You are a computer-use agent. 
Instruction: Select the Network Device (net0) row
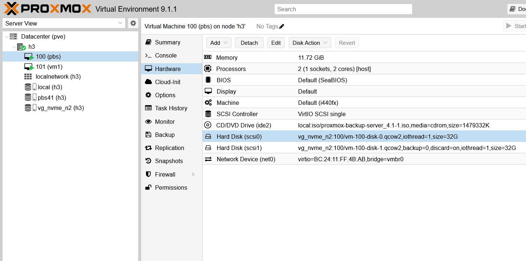[364, 159]
